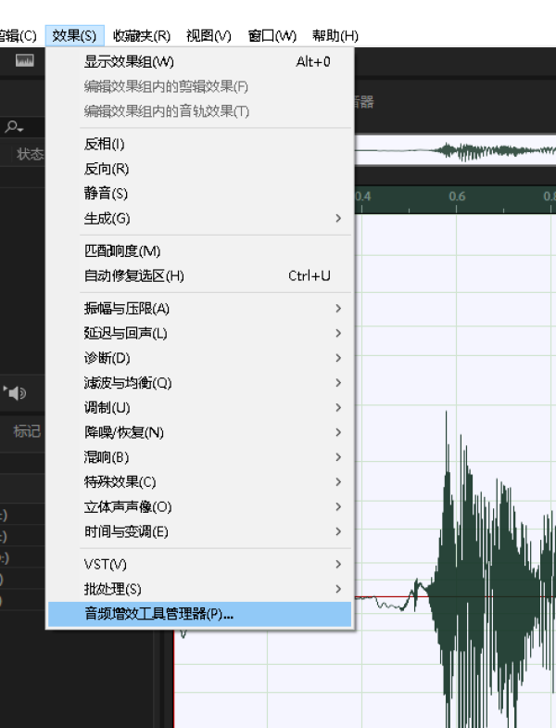Expand the VST(V) submenu

click(106, 565)
